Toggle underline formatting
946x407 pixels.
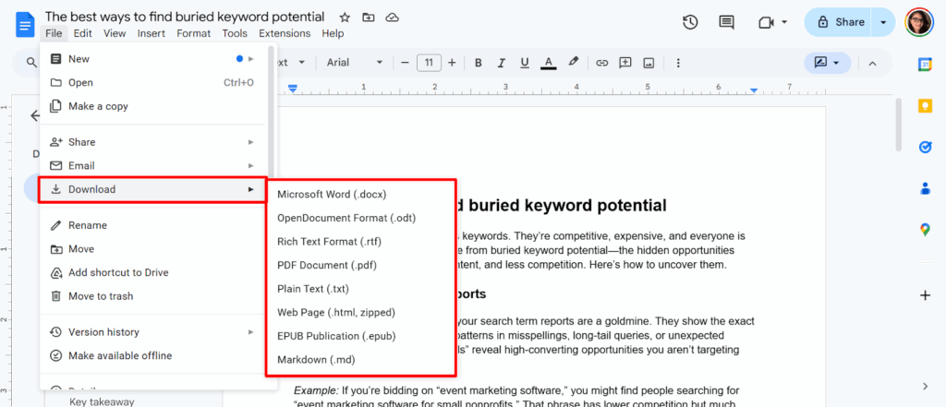(x=525, y=63)
